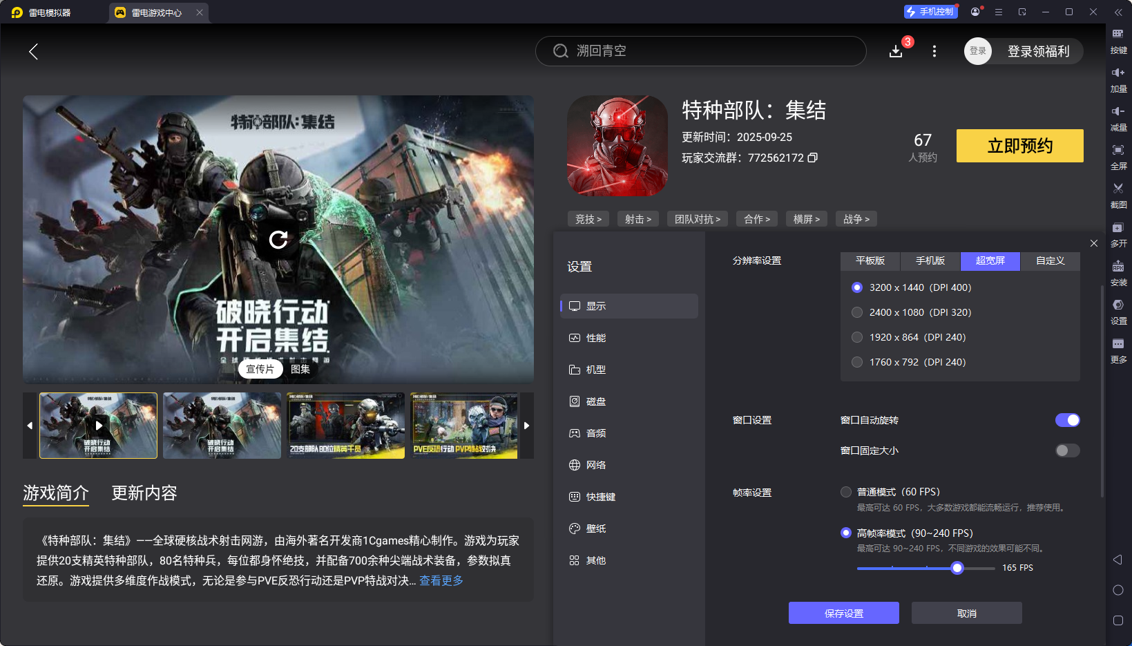Open the 性能 settings section
1132x646 pixels.
[596, 337]
